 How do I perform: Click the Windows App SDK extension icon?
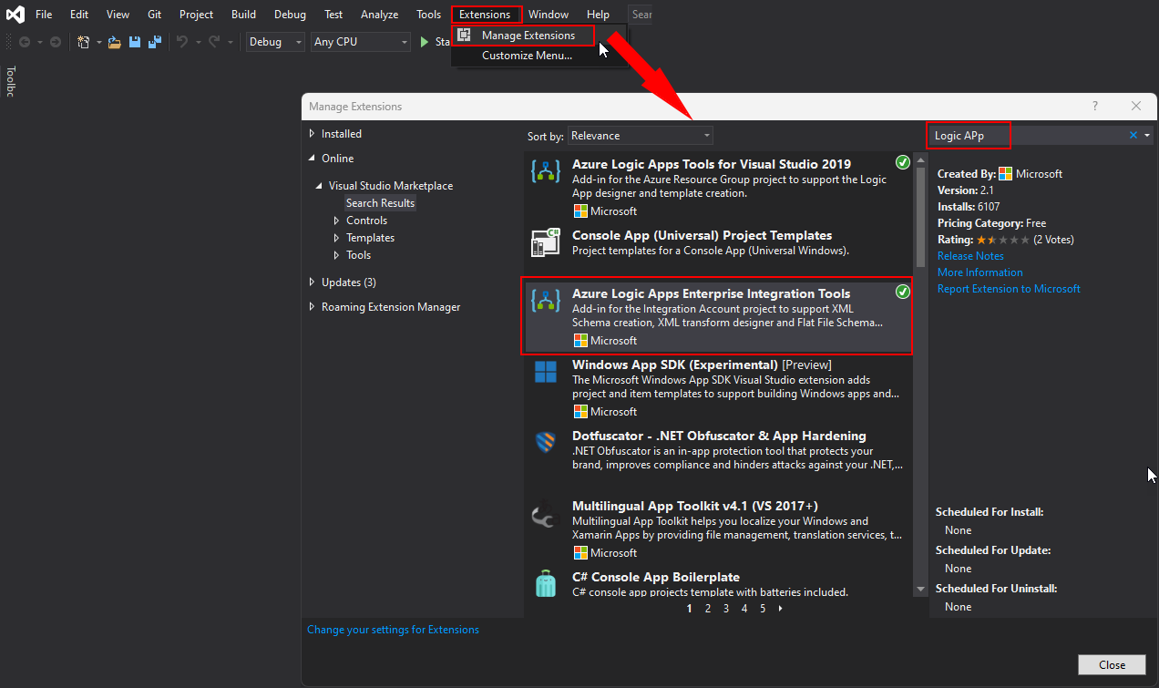[x=545, y=372]
